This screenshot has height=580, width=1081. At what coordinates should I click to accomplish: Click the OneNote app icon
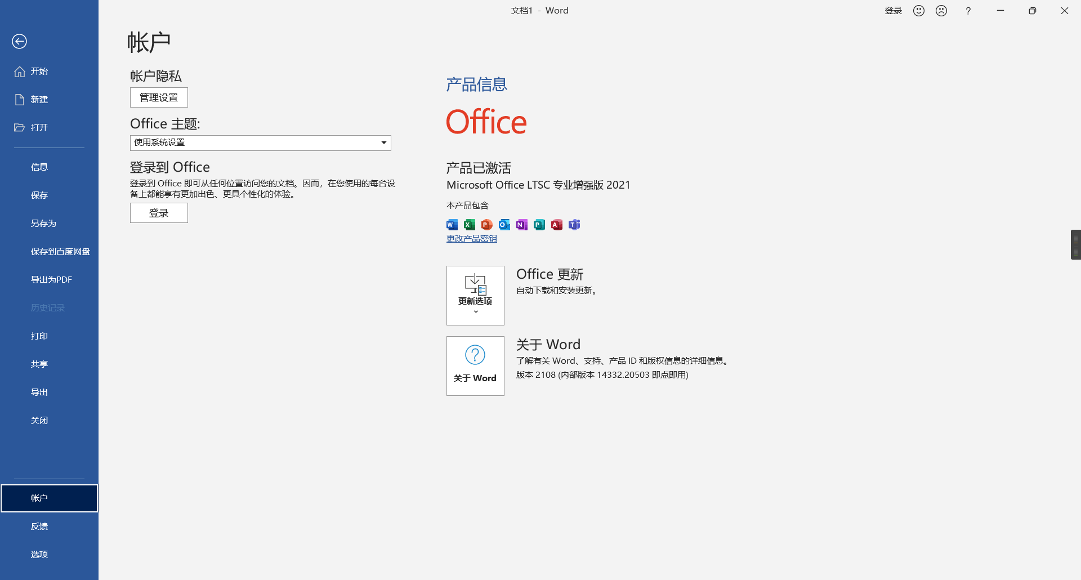(522, 225)
